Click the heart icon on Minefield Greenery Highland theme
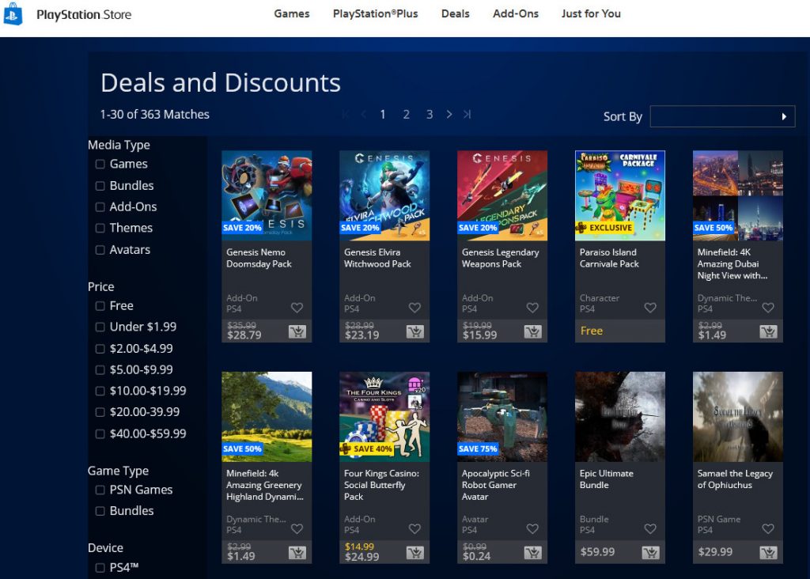The height and width of the screenshot is (579, 810). (x=296, y=529)
